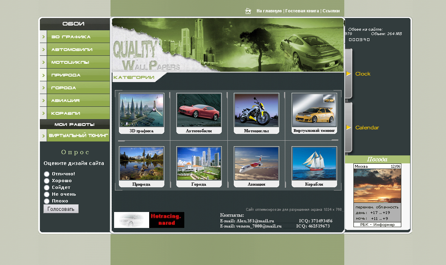Select the Не очень poll option
The height and width of the screenshot is (265, 446).
[x=47, y=194]
